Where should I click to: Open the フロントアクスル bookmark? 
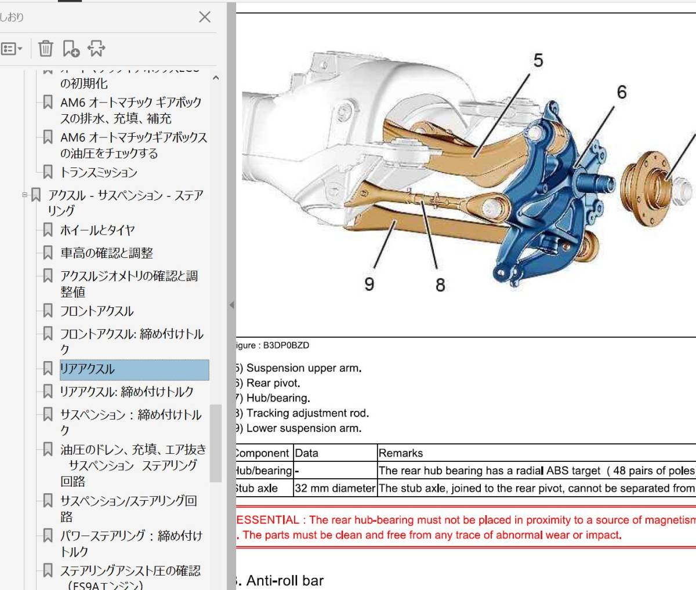(97, 311)
